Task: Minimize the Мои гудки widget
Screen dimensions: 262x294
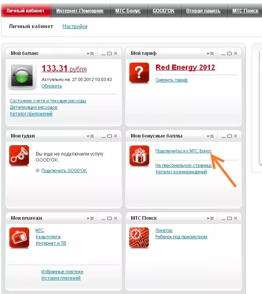Action: pos(104,136)
